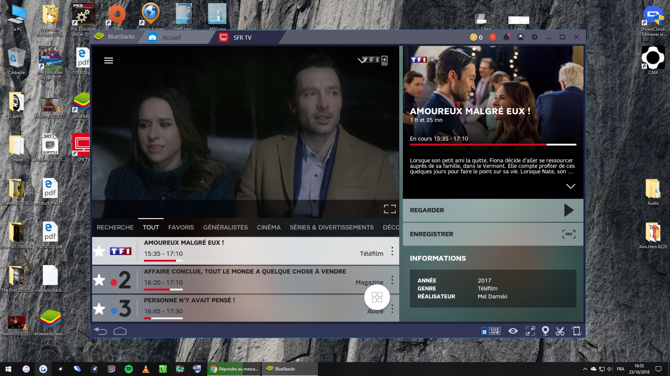670x376 pixels.
Task: Open options menu for the TF1 program
Action: 392,251
